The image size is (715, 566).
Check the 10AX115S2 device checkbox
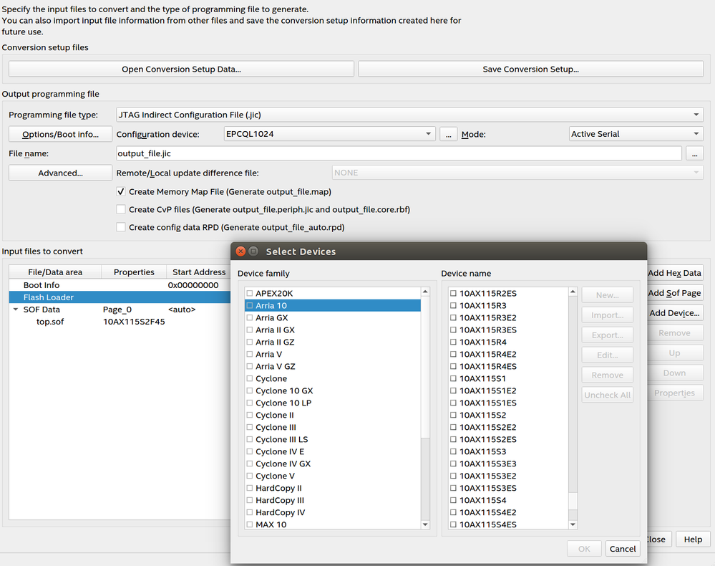point(454,416)
